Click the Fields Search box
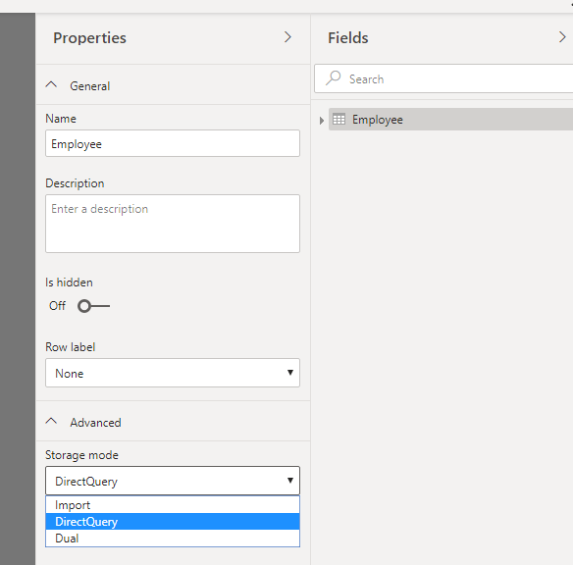573x565 pixels. pos(443,78)
